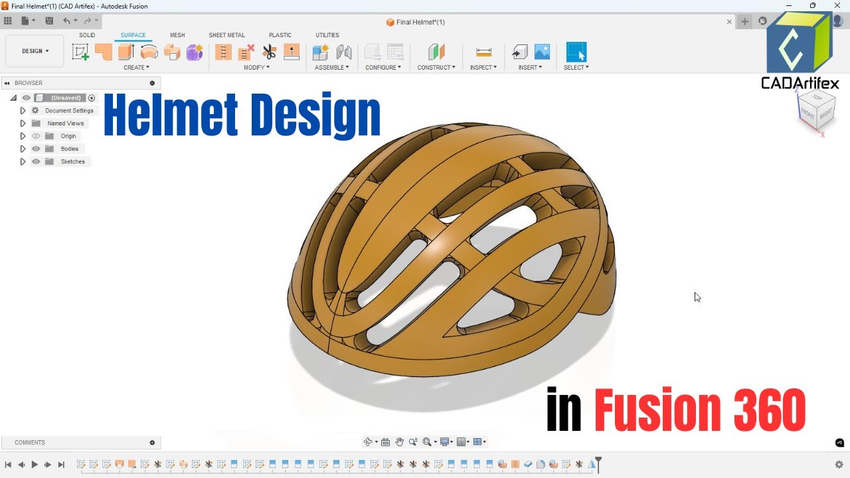The width and height of the screenshot is (850, 478).
Task: Toggle Sketches folder visibility eye
Action: click(x=36, y=161)
